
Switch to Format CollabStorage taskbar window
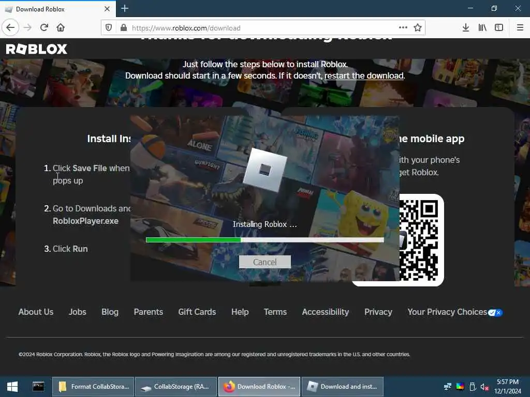coord(93,387)
